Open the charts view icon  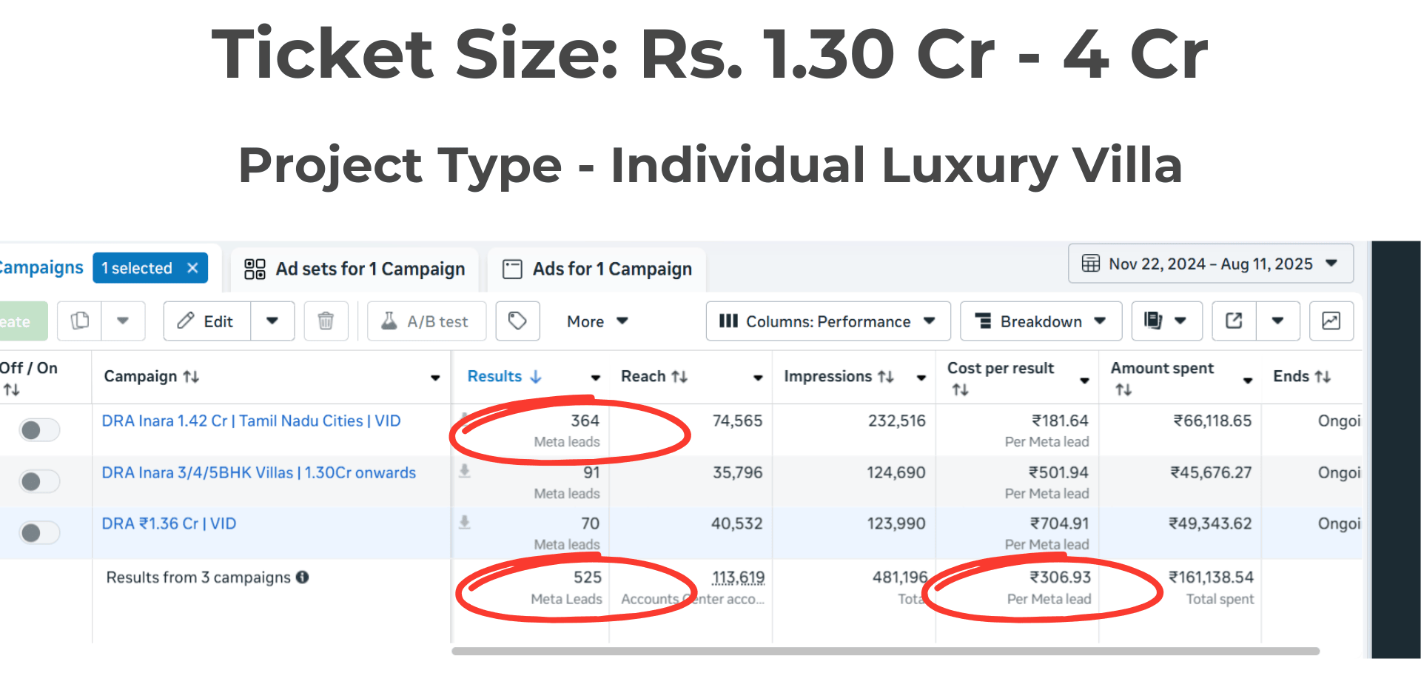(x=1331, y=321)
